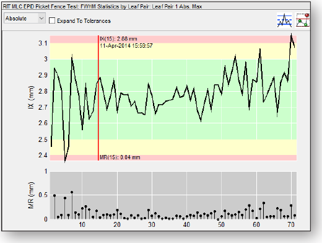Open the Absolute display mode dropdown
Image resolution: width=322 pixels, height=243 pixels.
[x=25, y=19]
